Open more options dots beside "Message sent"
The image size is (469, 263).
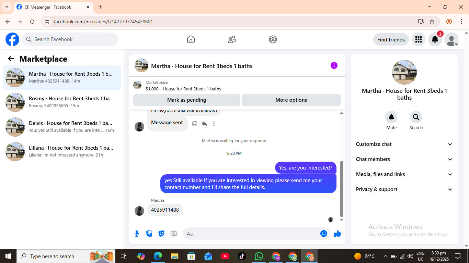tap(214, 124)
